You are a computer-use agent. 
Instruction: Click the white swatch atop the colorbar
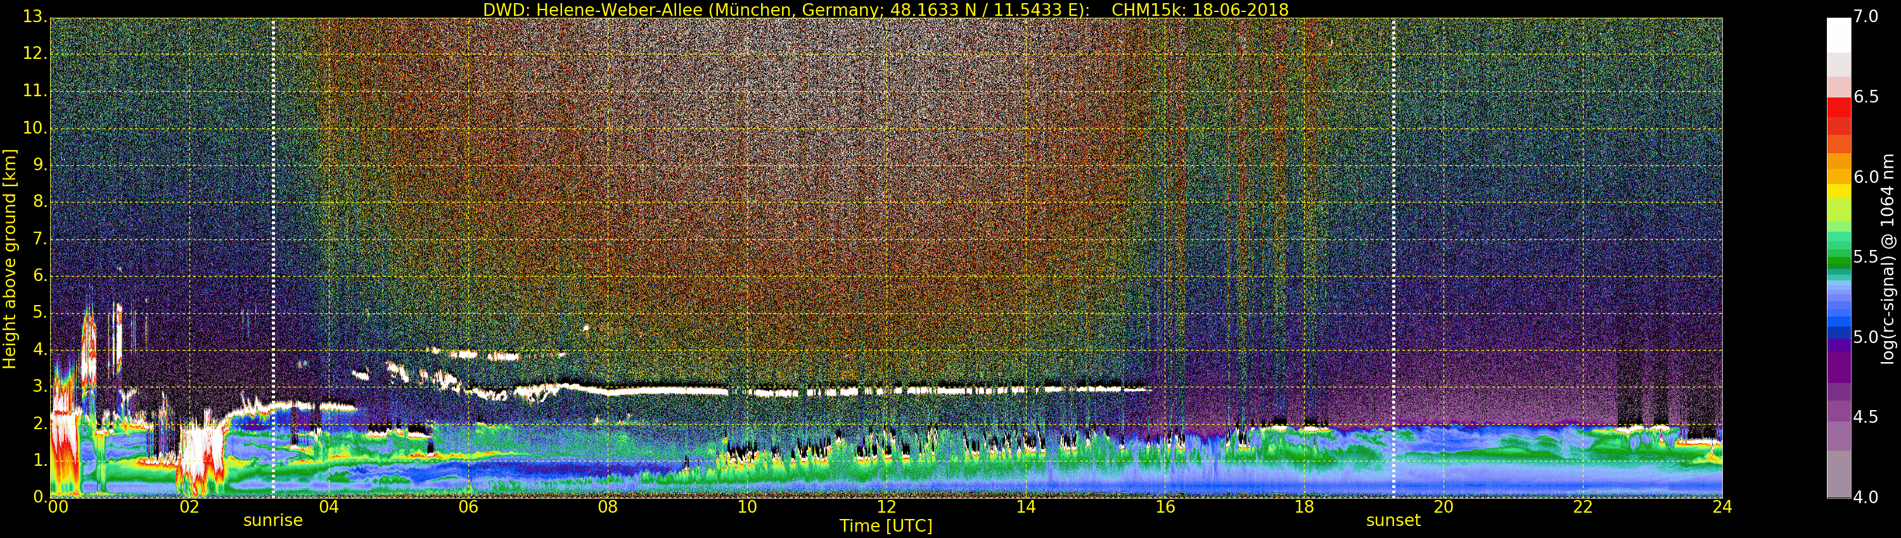click(1838, 35)
